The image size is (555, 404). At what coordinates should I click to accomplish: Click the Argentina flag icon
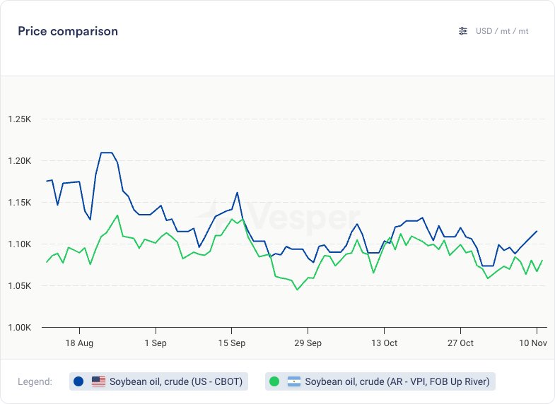(294, 382)
